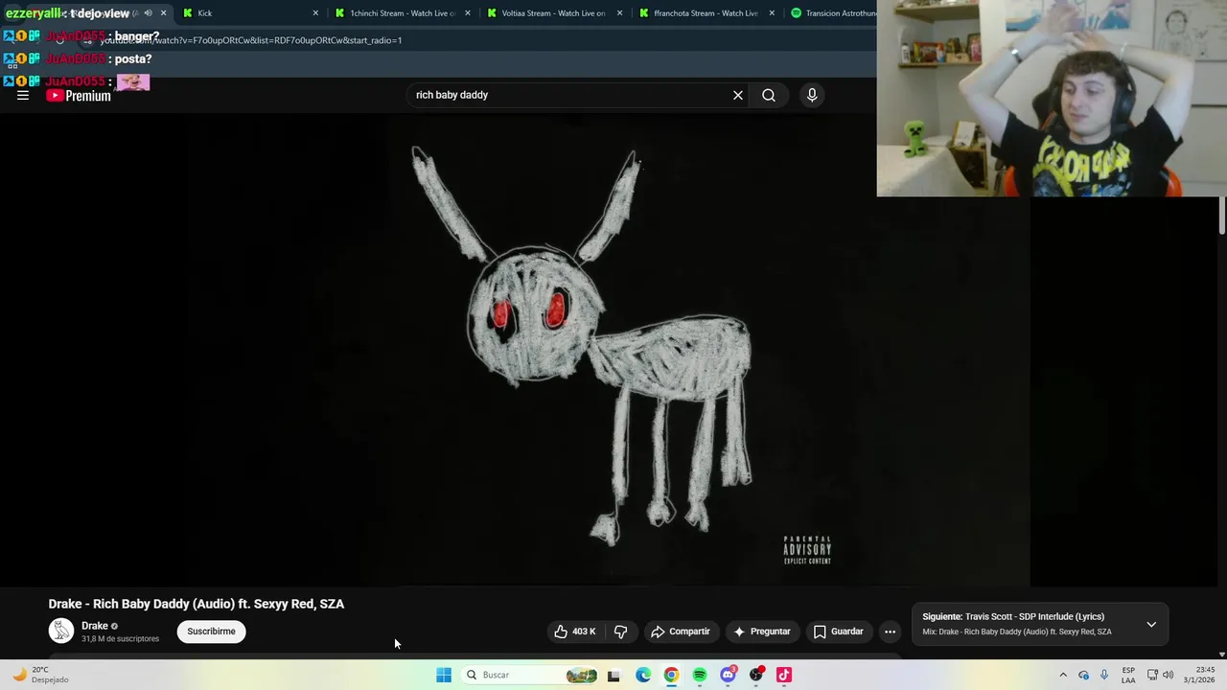Open the YouTube hamburger guide menu
This screenshot has height=690, width=1227.
click(23, 95)
